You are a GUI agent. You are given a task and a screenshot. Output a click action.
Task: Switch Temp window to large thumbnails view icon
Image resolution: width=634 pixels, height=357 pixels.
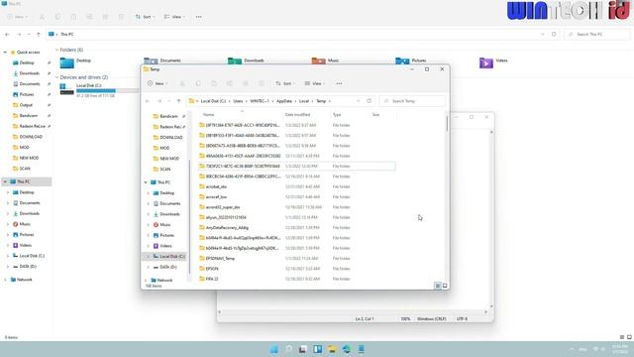pos(445,286)
